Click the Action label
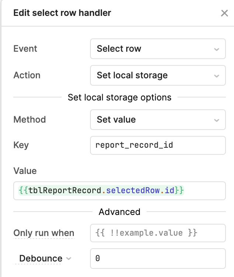The image size is (234, 277). point(27,75)
